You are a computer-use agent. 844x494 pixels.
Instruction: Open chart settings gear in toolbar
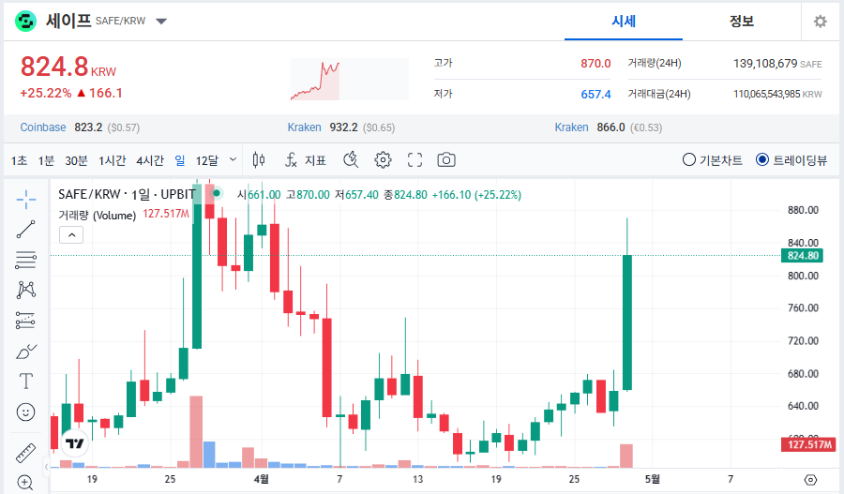[383, 159]
